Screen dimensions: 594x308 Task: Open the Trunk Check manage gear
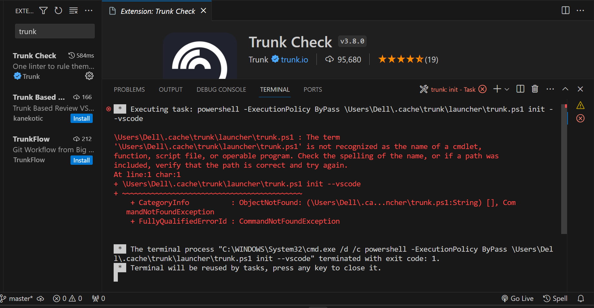tap(89, 76)
